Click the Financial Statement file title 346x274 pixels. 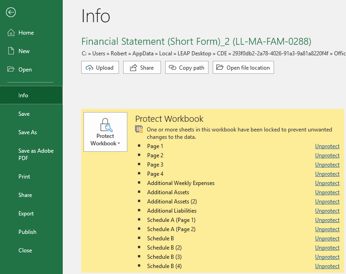[196, 42]
